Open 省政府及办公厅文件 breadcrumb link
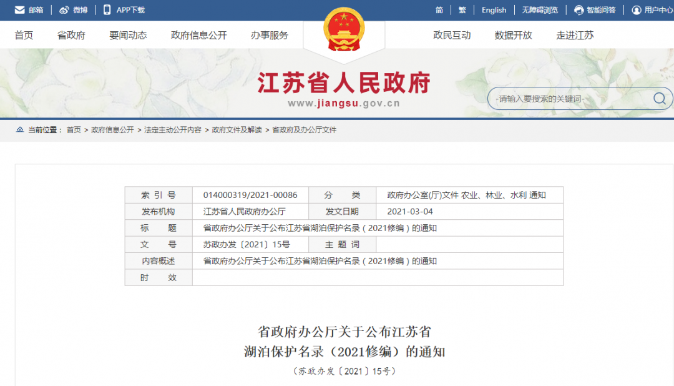674x386 pixels. [x=304, y=130]
